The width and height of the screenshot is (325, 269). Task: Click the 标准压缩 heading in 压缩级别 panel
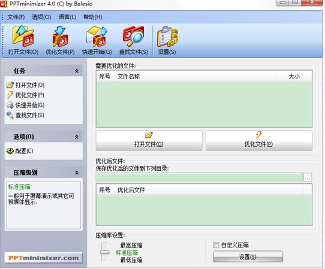tap(19, 187)
